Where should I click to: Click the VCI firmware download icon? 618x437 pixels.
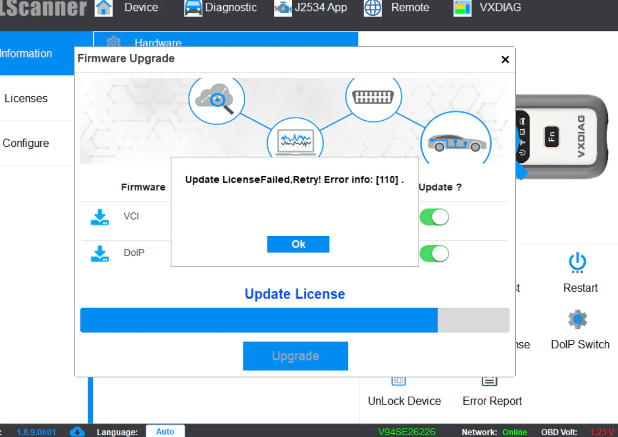(x=100, y=217)
